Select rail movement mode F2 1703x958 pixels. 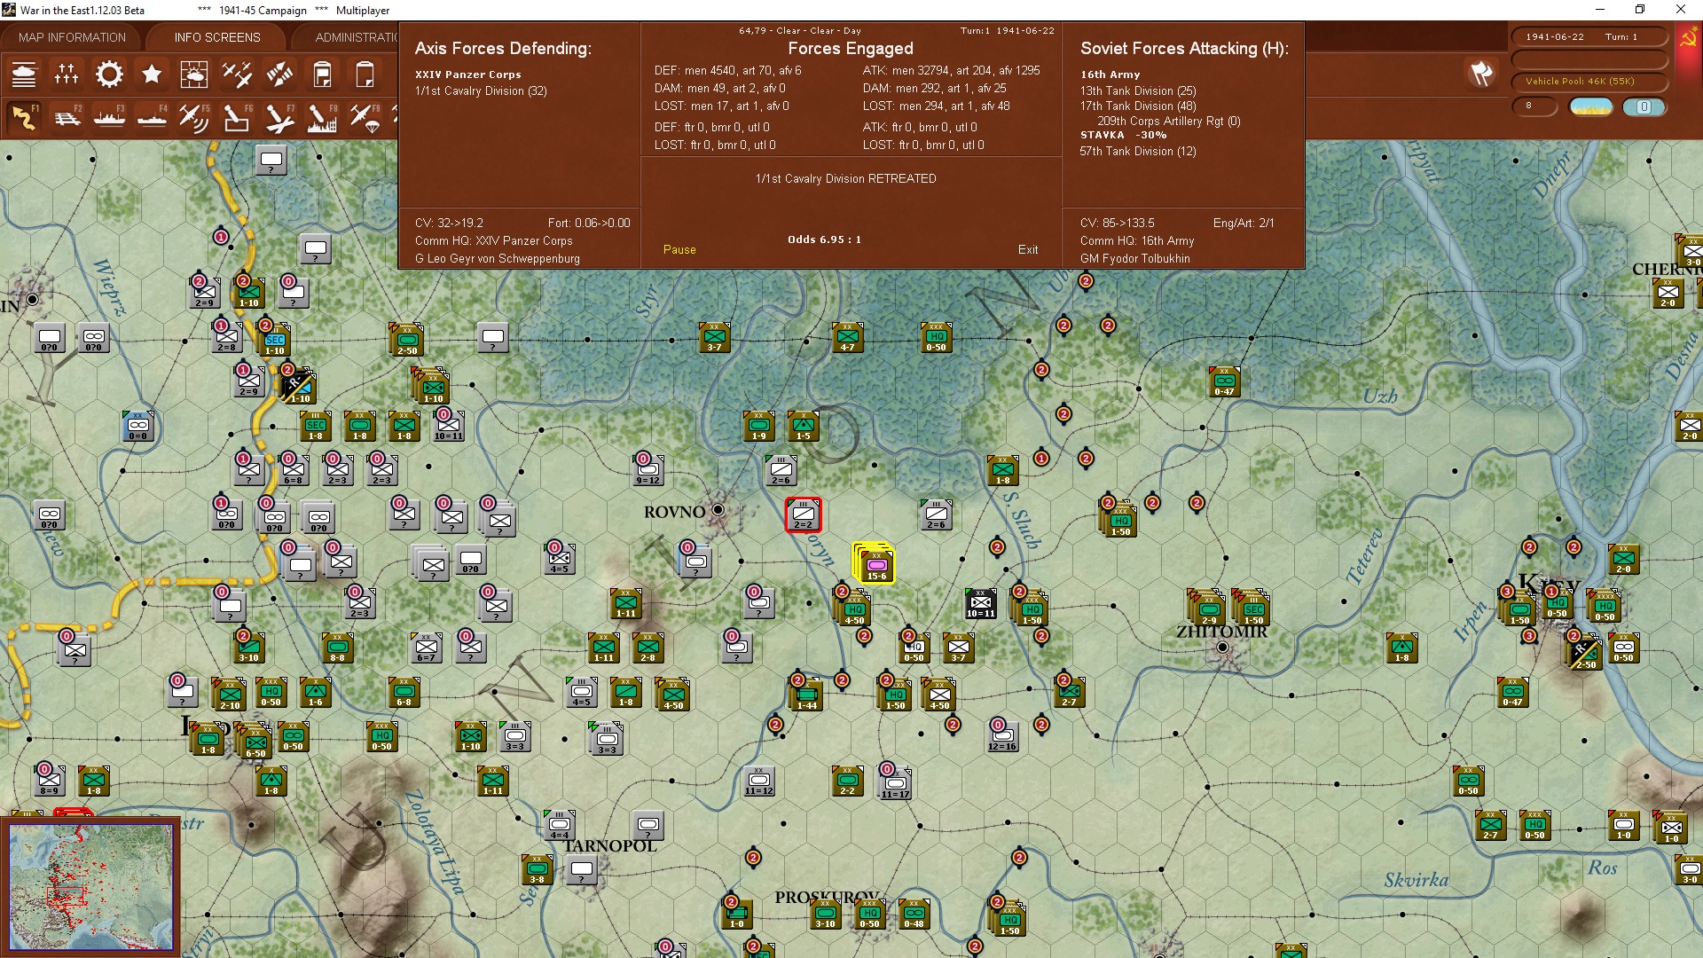pyautogui.click(x=67, y=117)
